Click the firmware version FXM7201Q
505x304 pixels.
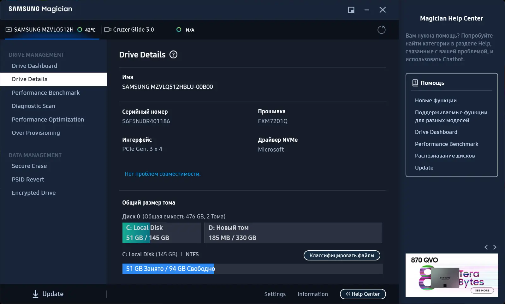(x=273, y=121)
